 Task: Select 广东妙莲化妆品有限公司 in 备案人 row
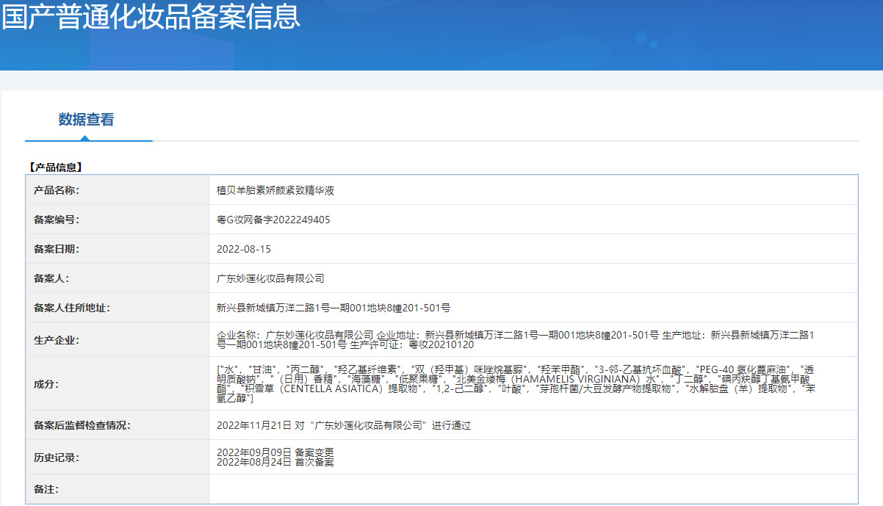(x=270, y=278)
